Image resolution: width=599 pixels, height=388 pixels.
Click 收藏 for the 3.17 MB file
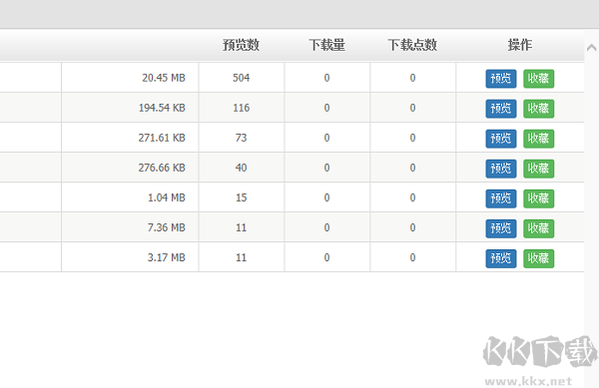(538, 258)
